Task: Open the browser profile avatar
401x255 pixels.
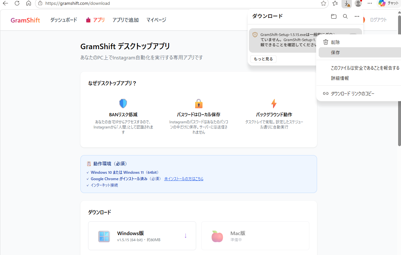Action: coord(358,3)
